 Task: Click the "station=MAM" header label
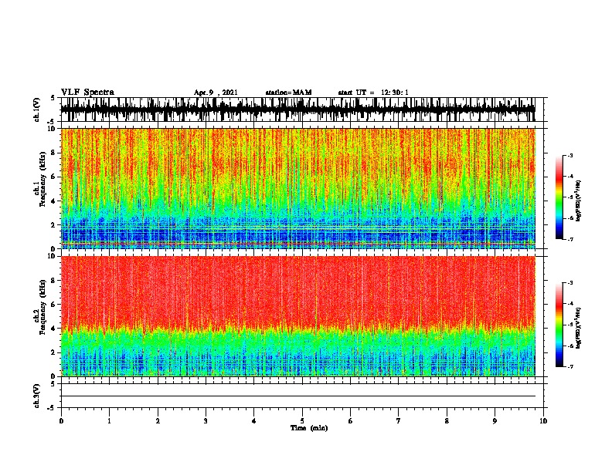288,93
